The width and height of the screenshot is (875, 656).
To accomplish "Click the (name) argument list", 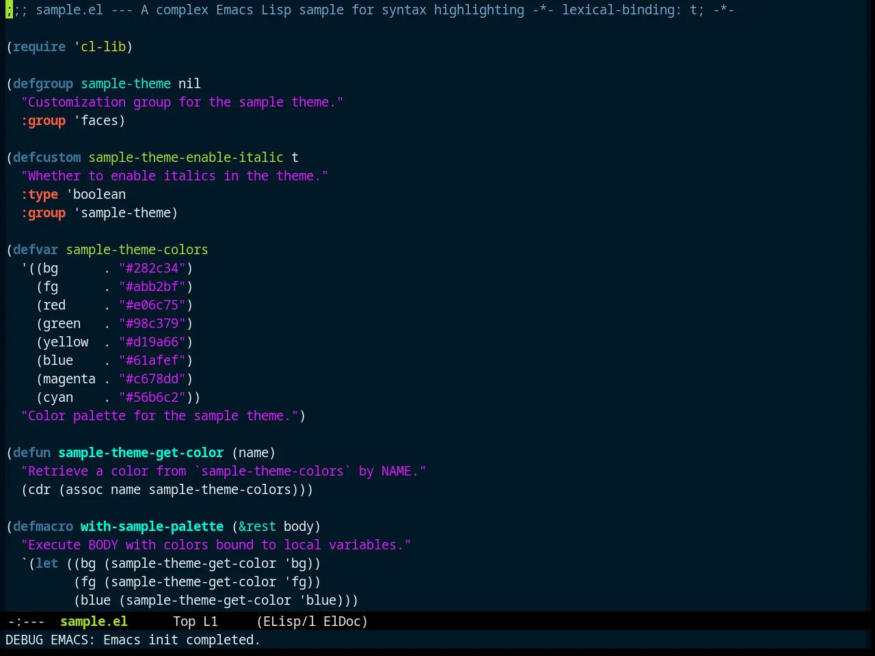I will (x=254, y=452).
